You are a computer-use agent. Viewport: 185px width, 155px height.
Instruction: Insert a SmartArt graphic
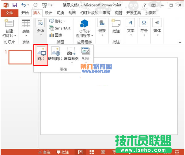click(60, 28)
